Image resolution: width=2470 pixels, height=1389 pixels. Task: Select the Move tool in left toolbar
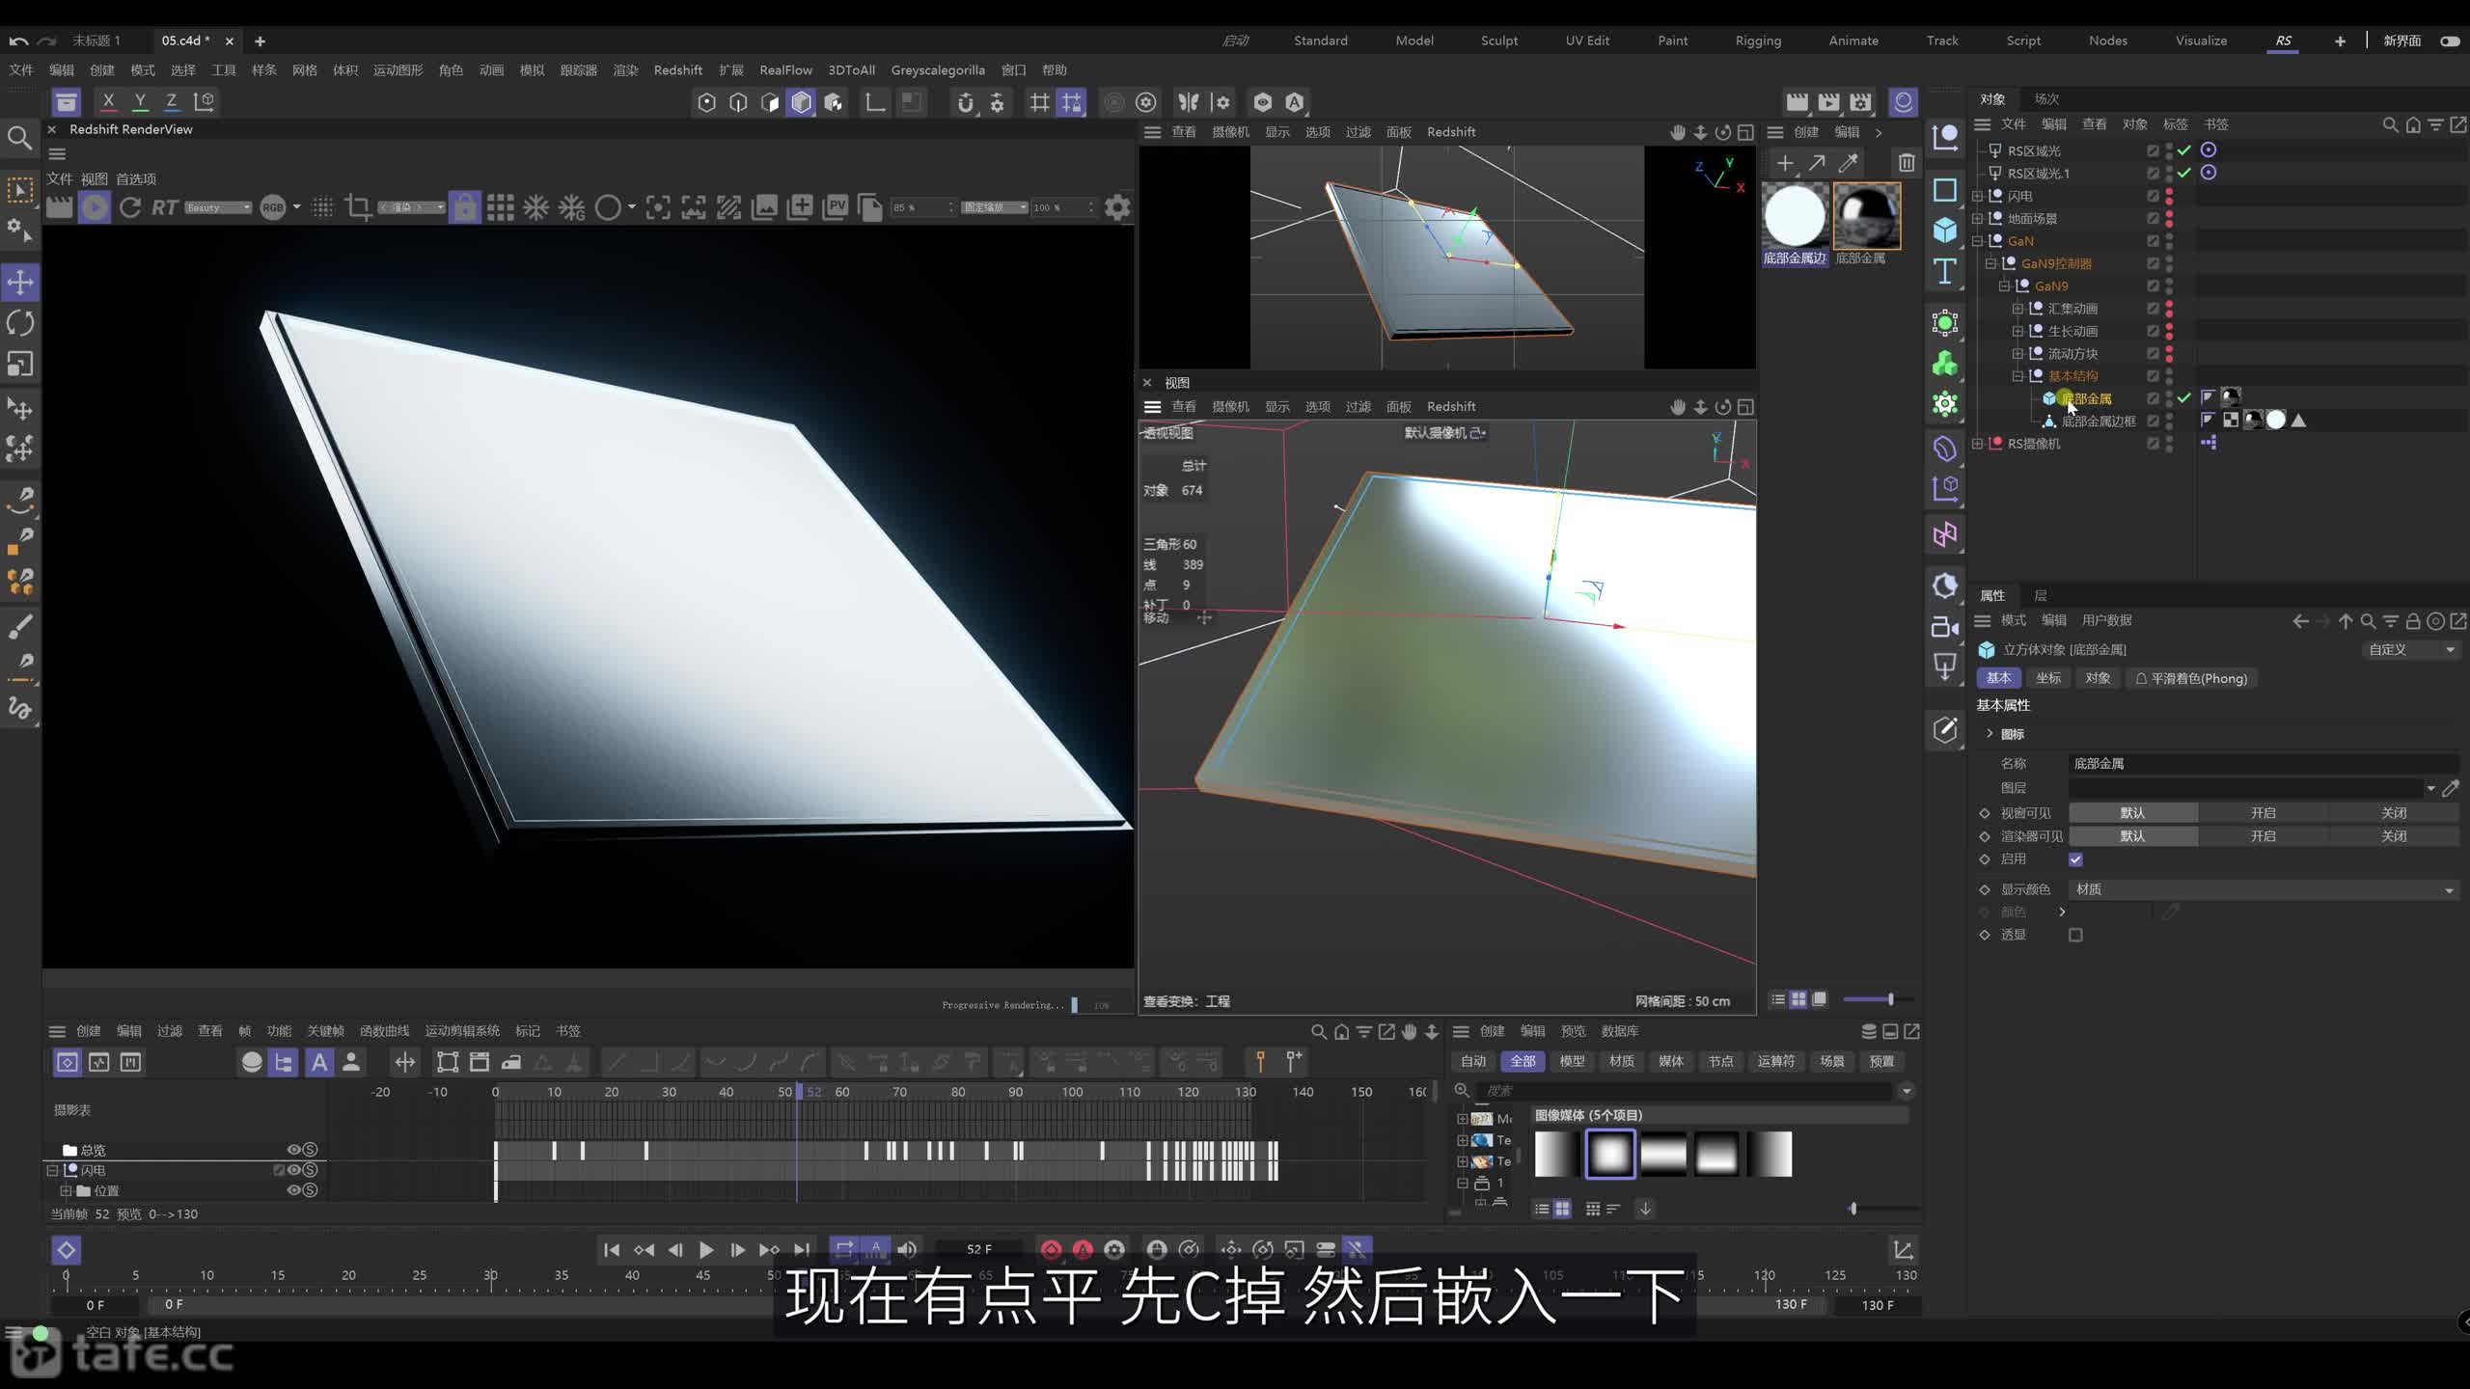click(x=20, y=282)
